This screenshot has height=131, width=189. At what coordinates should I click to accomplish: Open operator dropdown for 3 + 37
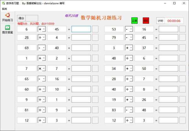click(129, 48)
